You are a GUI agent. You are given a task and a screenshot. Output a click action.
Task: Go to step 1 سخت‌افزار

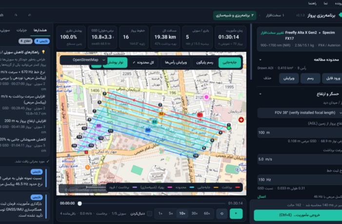click(x=275, y=16)
